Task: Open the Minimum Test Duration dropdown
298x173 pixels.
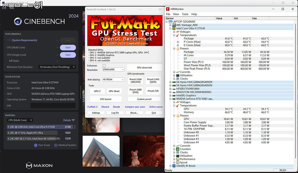Action: 57,67
